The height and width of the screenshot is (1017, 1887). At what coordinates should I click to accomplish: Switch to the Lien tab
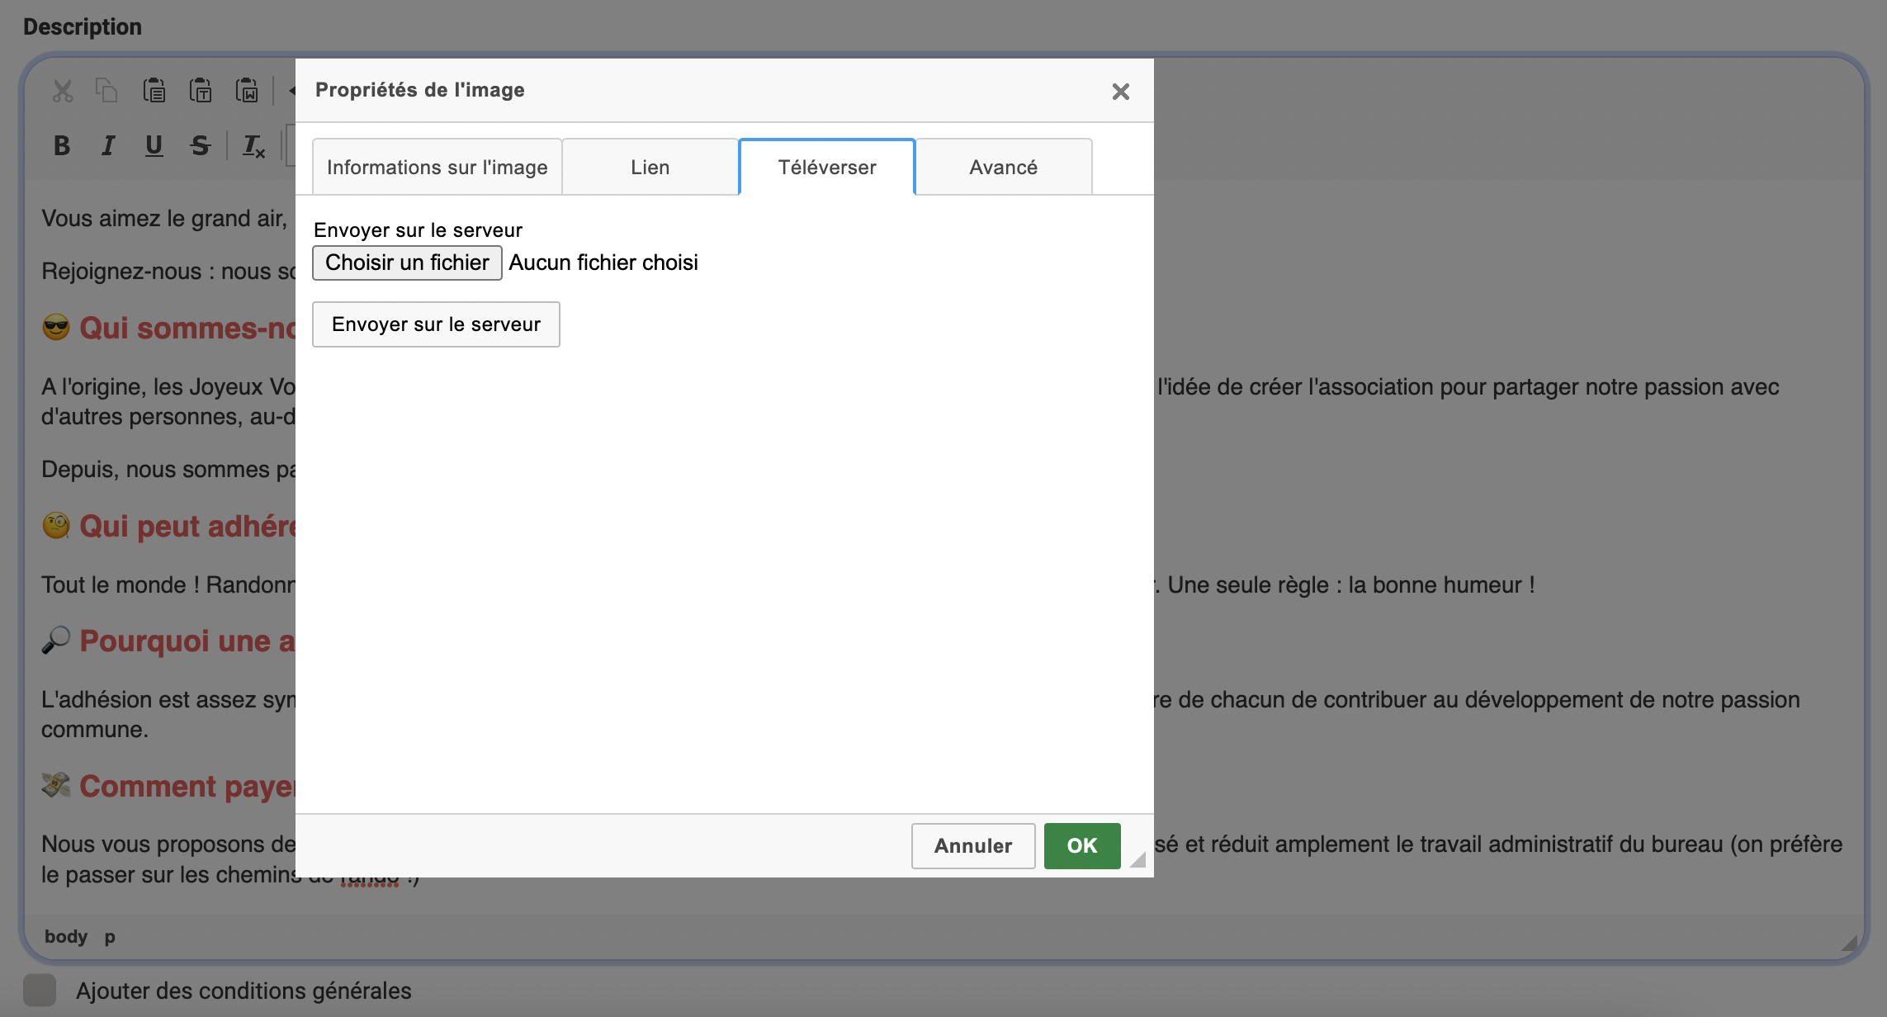click(x=650, y=168)
